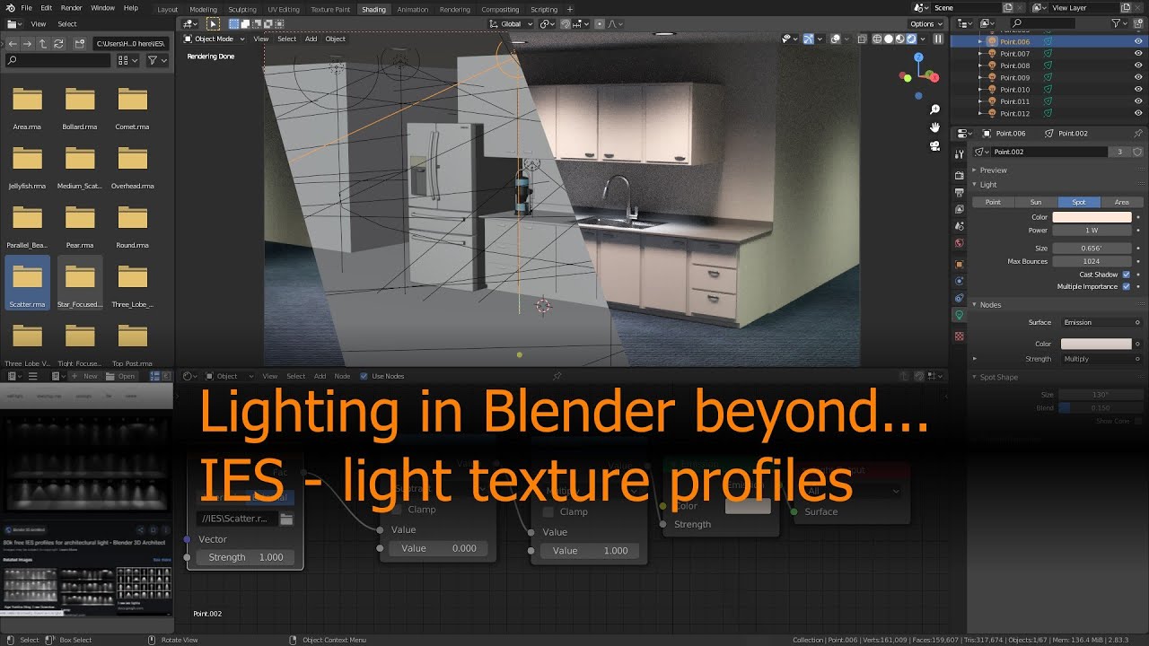The width and height of the screenshot is (1149, 646).
Task: Open Global transform orientation dropdown
Action: [511, 24]
